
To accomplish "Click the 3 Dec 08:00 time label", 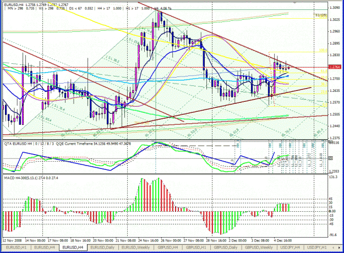I will click(x=260, y=240).
